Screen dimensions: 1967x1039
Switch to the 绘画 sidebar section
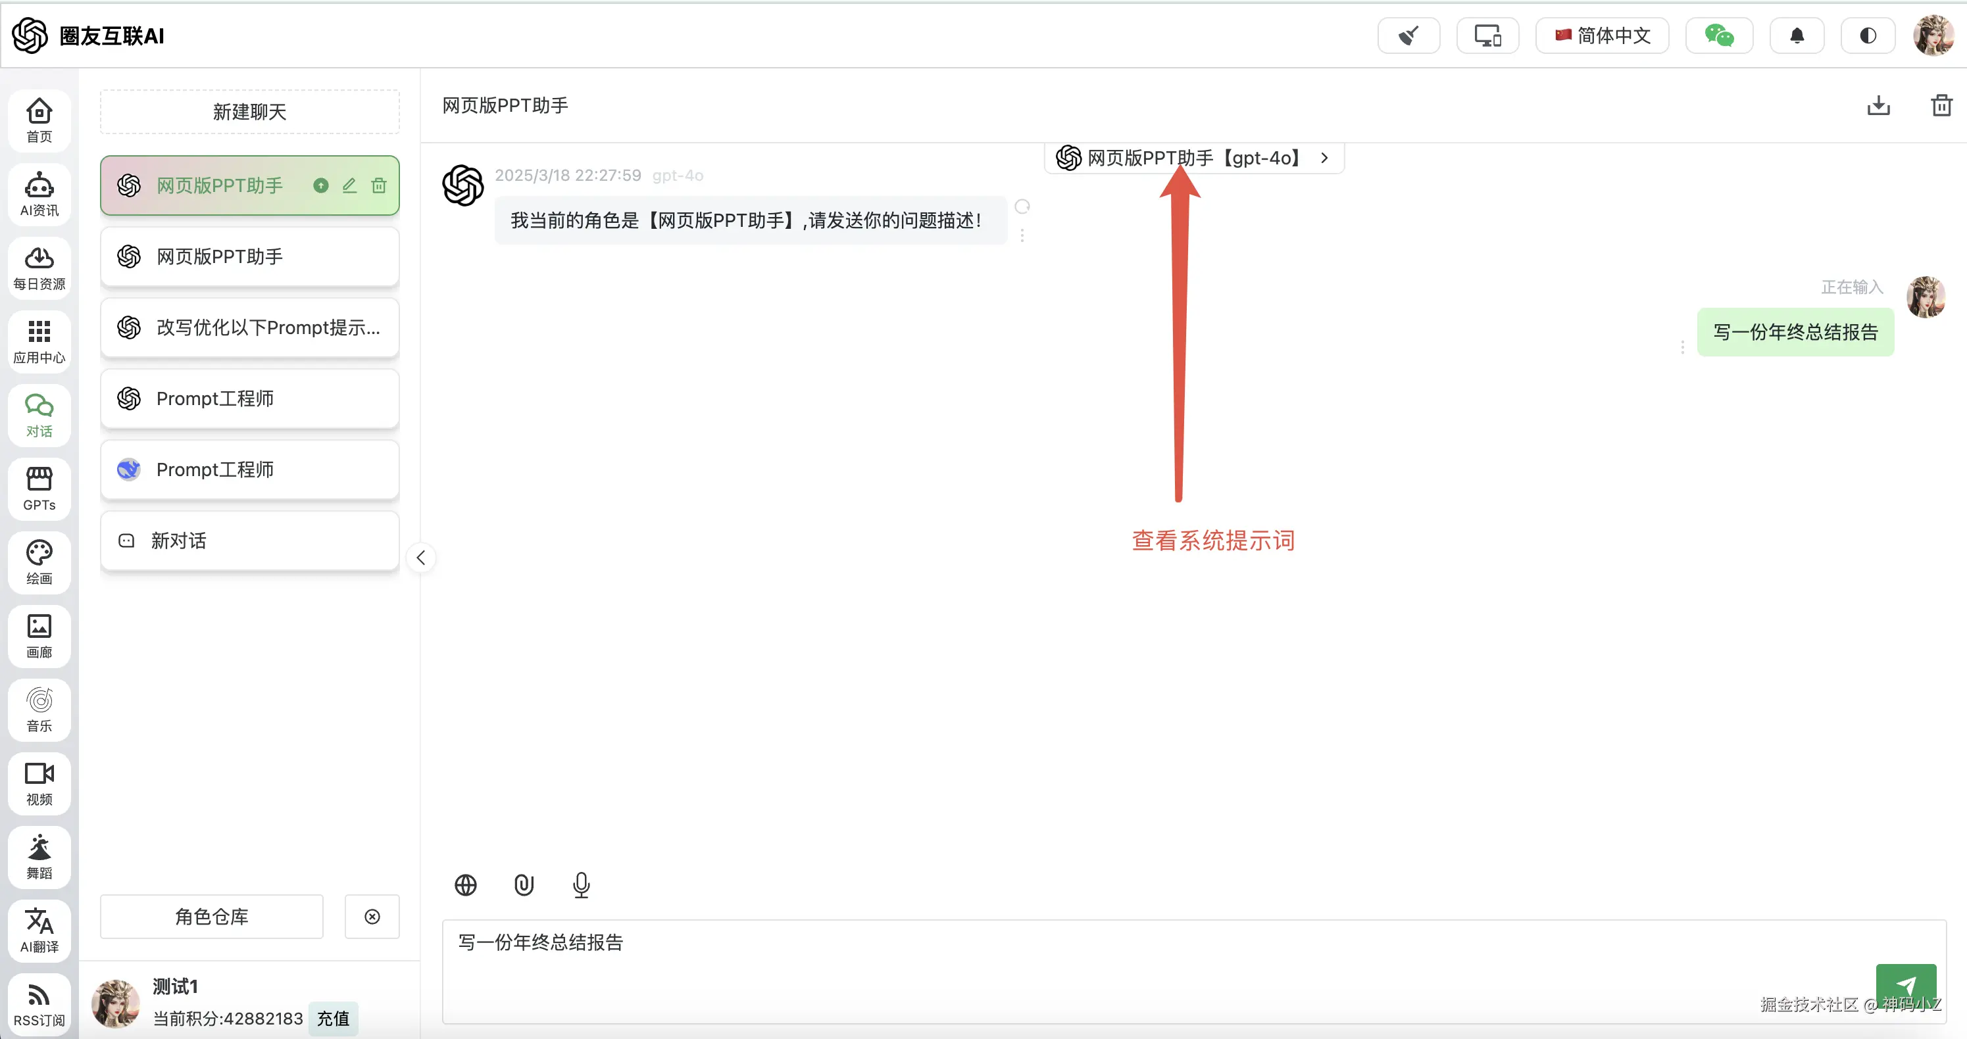coord(39,563)
